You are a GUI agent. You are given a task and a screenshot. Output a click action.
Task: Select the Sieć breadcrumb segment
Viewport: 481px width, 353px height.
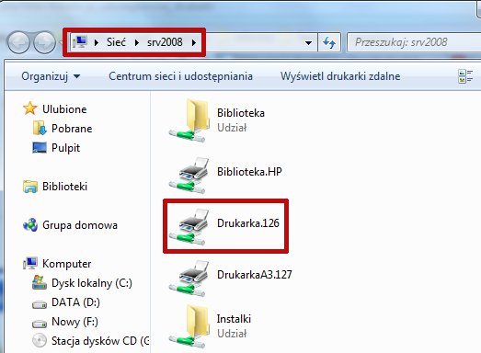tap(116, 42)
